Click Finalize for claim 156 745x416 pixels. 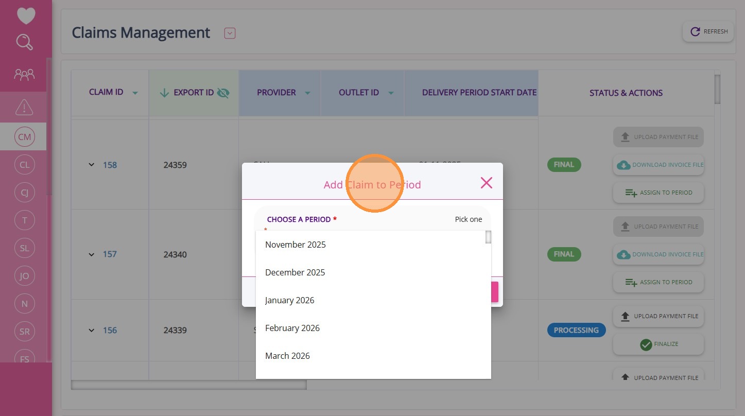[658, 344]
